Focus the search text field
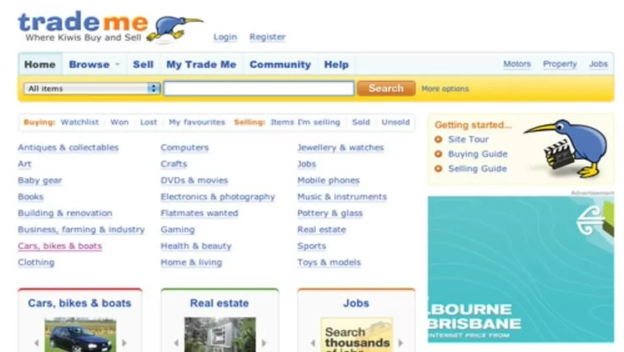This screenshot has height=352, width=624. coord(258,88)
